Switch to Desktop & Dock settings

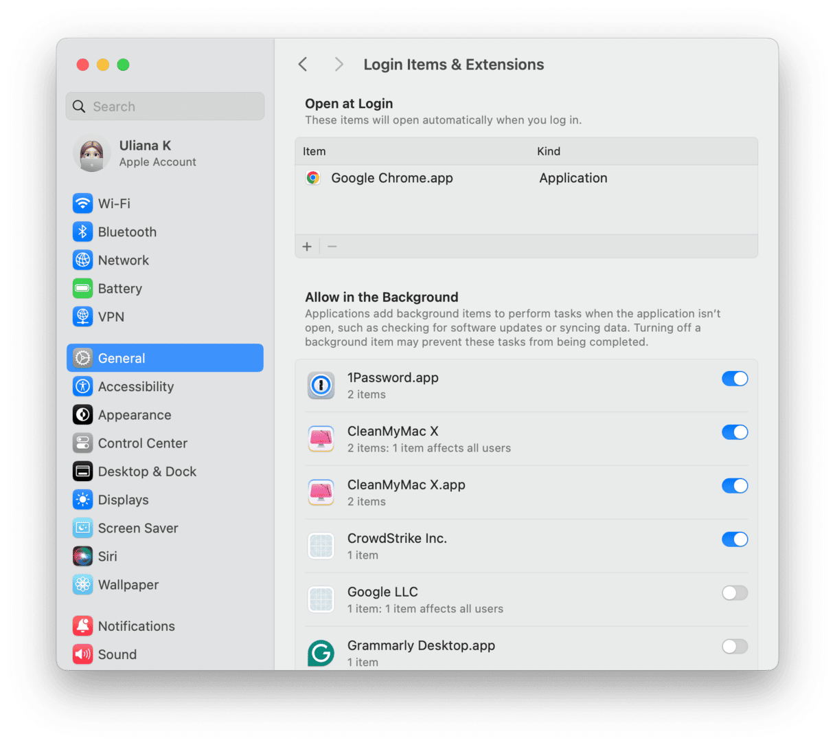[82, 471]
